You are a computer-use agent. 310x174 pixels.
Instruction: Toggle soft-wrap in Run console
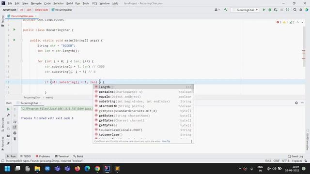tap(15, 121)
